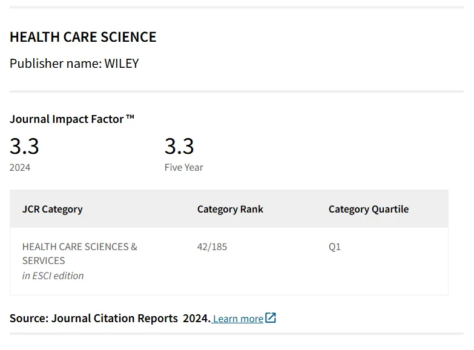Click the 2024 label under impact factor
474x350 pixels.
20,167
